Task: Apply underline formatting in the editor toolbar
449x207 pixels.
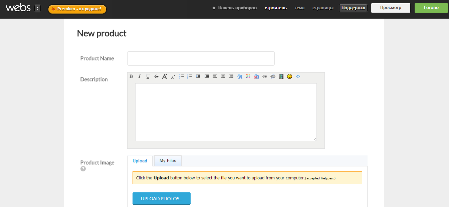Action: pos(148,77)
